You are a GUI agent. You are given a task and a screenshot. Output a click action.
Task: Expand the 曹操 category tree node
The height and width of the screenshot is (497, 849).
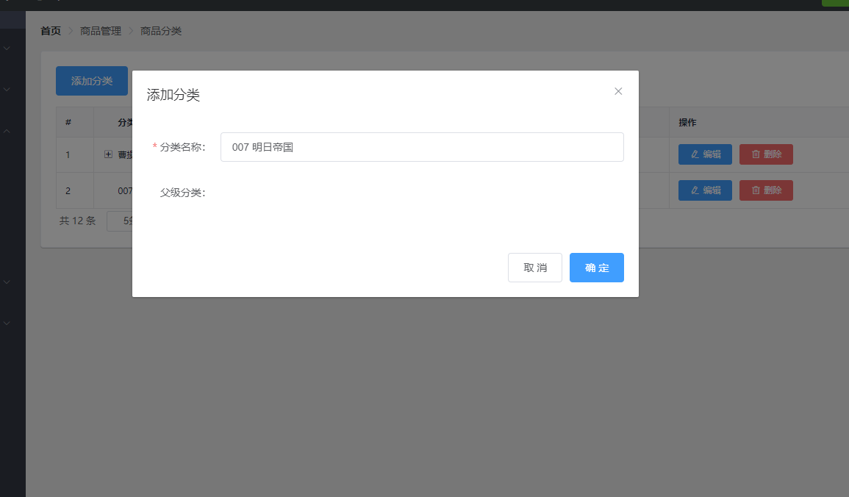(108, 154)
